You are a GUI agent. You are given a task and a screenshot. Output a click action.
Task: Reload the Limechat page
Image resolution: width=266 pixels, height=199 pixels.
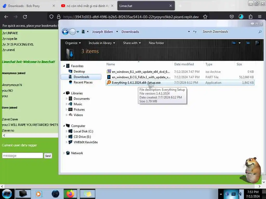[25, 17]
